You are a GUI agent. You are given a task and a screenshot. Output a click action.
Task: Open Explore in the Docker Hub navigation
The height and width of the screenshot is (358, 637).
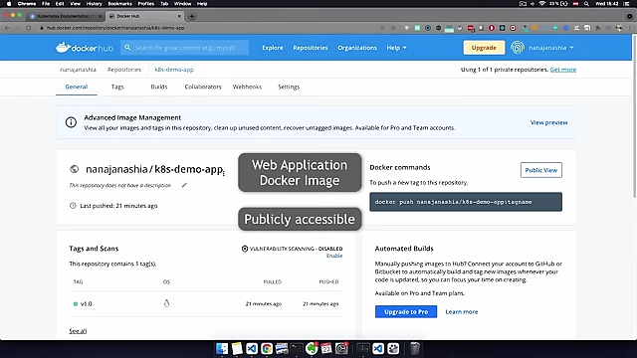click(272, 48)
